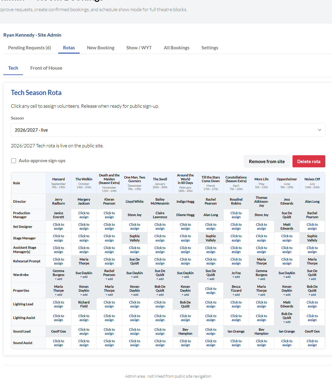Switch to the Pending Requests tab
The width and height of the screenshot is (332, 381).
30,48
